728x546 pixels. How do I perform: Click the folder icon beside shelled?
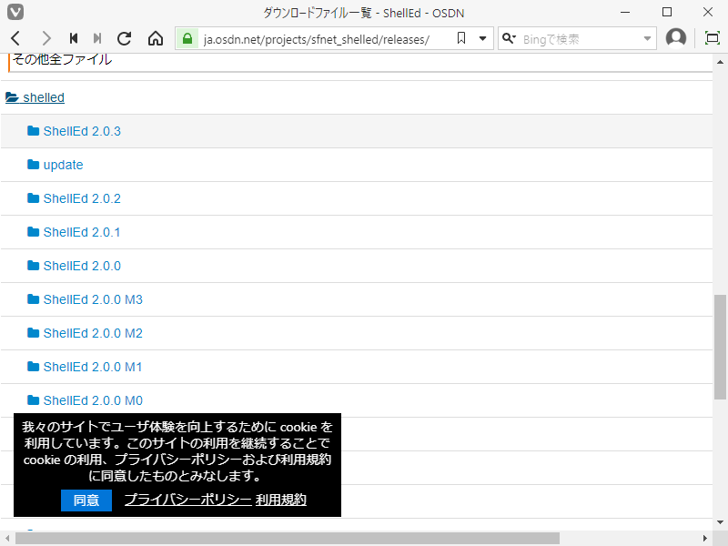(x=10, y=96)
